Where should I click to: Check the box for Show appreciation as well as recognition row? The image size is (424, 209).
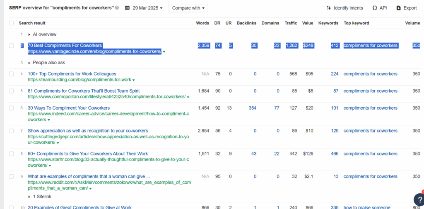(11, 131)
